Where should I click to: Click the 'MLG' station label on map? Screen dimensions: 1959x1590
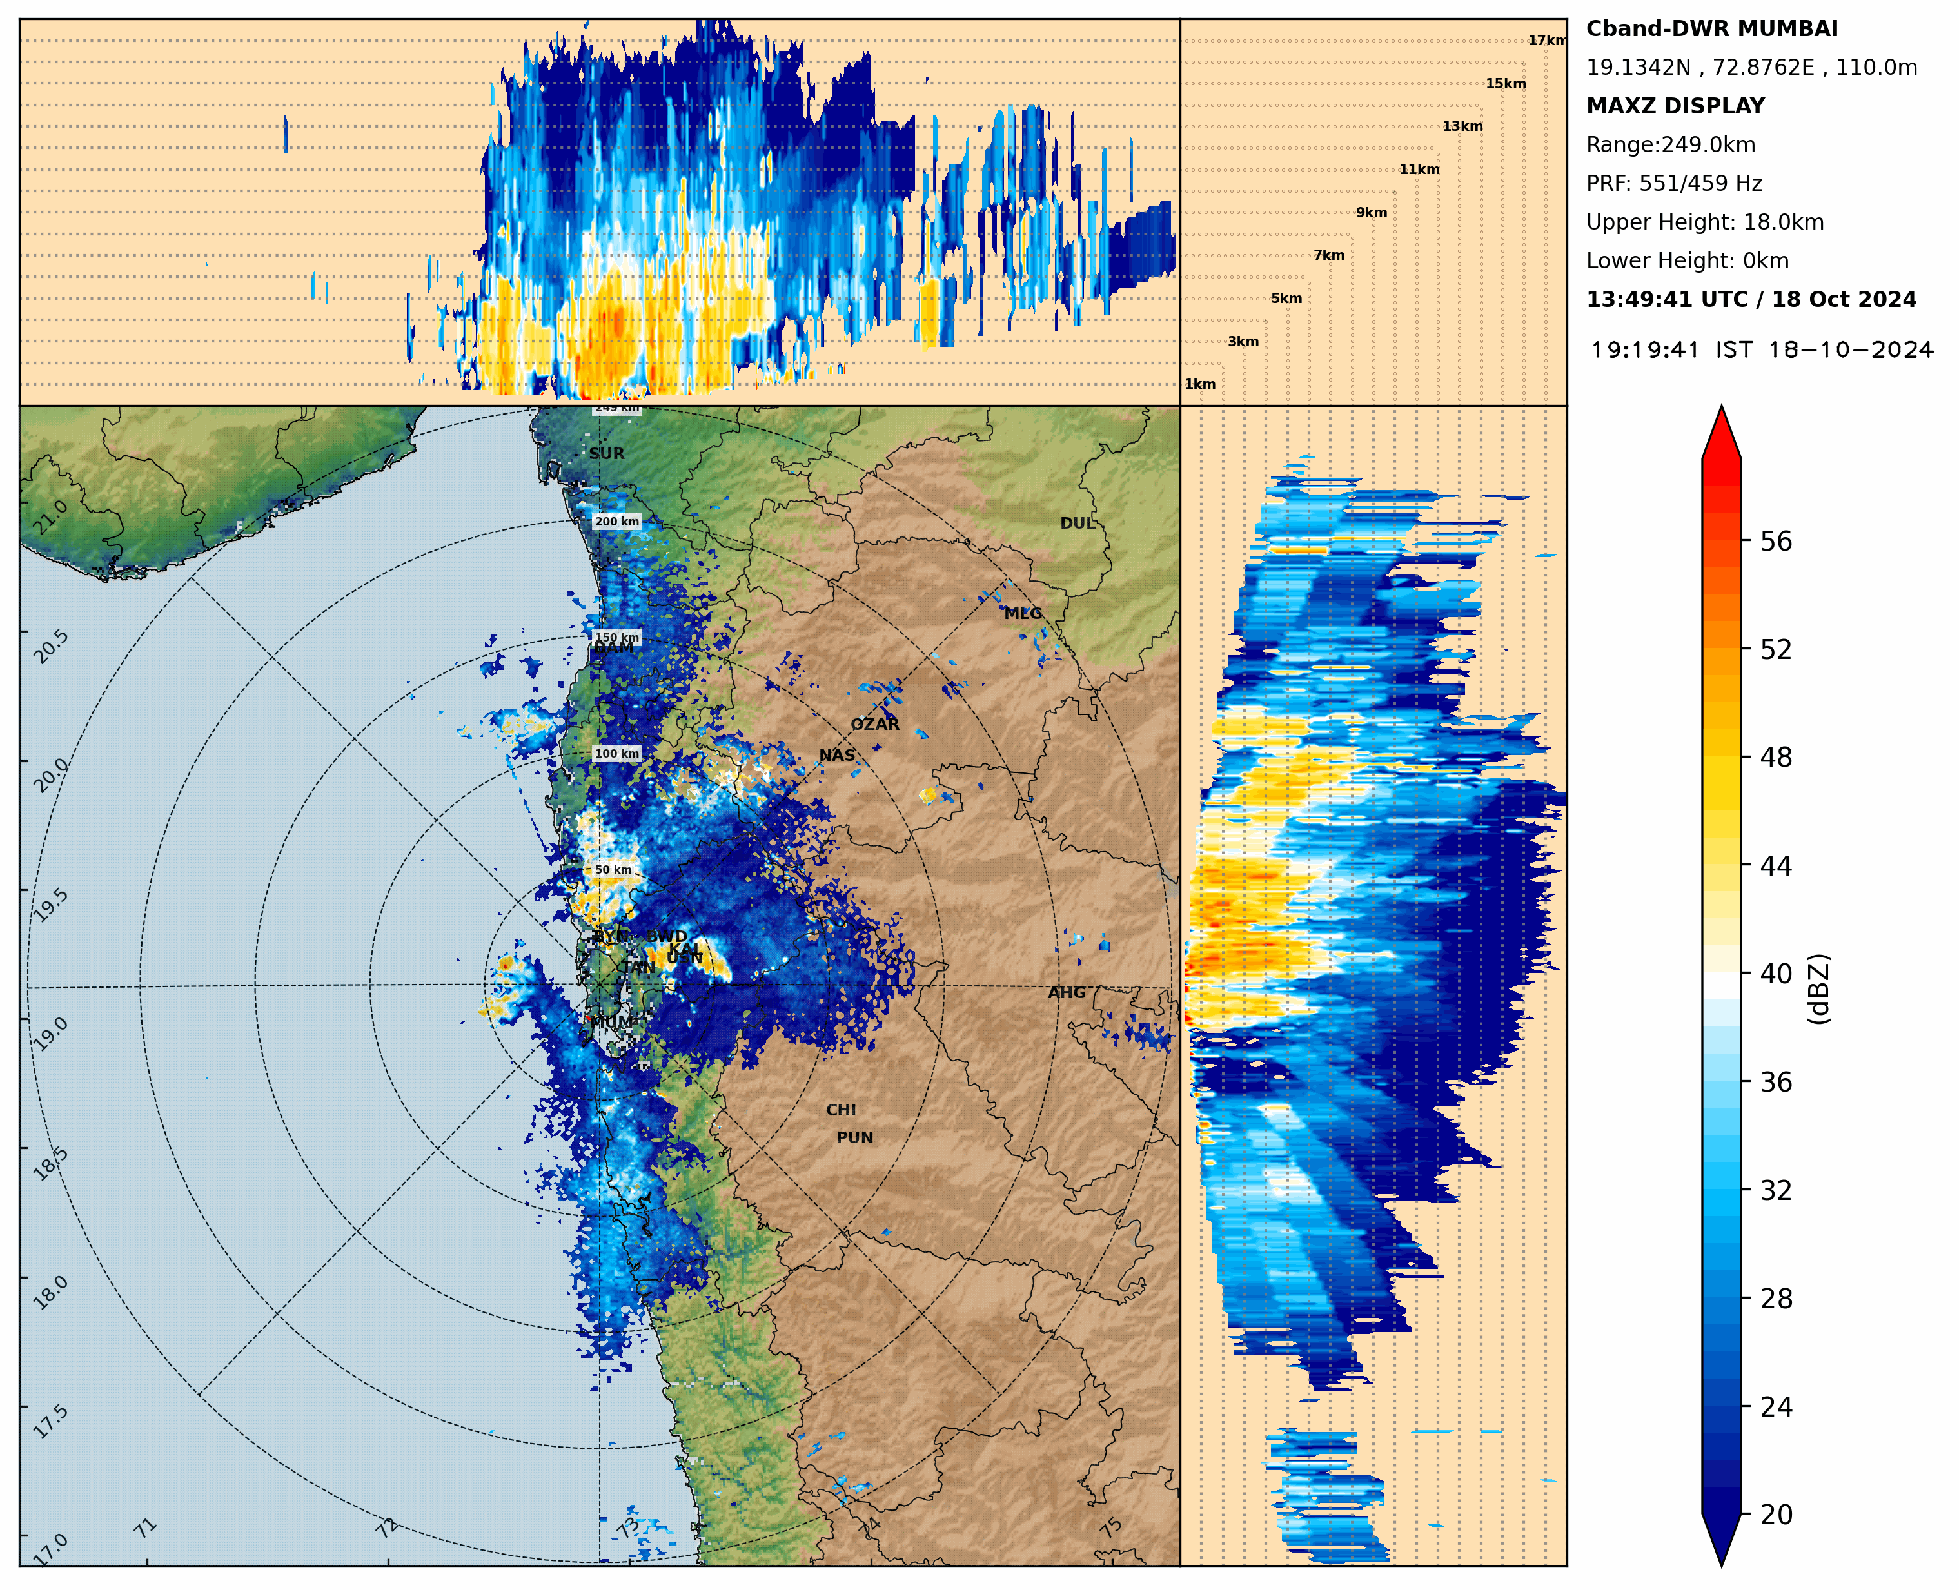point(1022,614)
